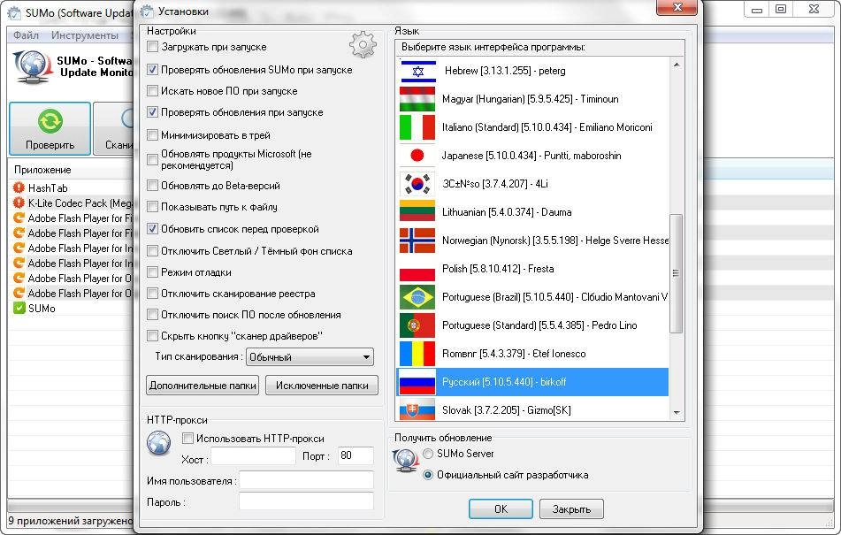Select Официальный сайт разработчика radio option

pos(428,475)
